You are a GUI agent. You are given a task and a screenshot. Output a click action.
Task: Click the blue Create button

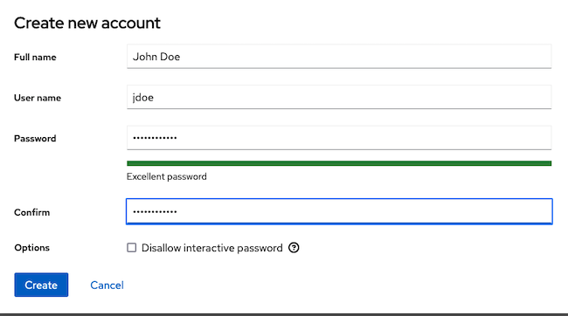click(x=41, y=285)
